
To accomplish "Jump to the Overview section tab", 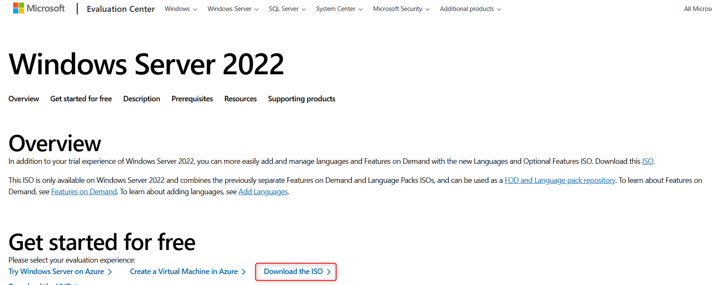I will 24,99.
